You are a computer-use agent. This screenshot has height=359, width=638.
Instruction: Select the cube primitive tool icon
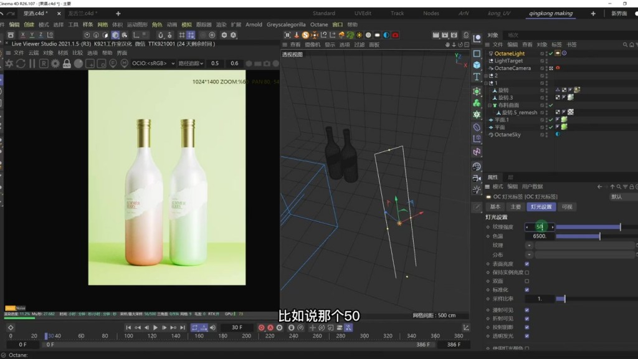pos(477,65)
